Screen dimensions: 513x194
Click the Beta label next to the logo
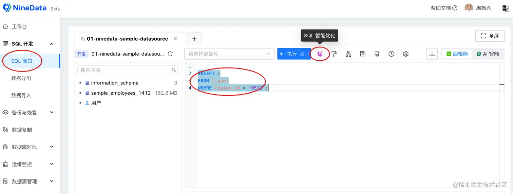[55, 9]
